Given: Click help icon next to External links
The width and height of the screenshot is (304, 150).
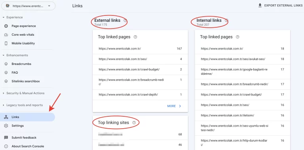Looking at the screenshot, I should click(125, 20).
